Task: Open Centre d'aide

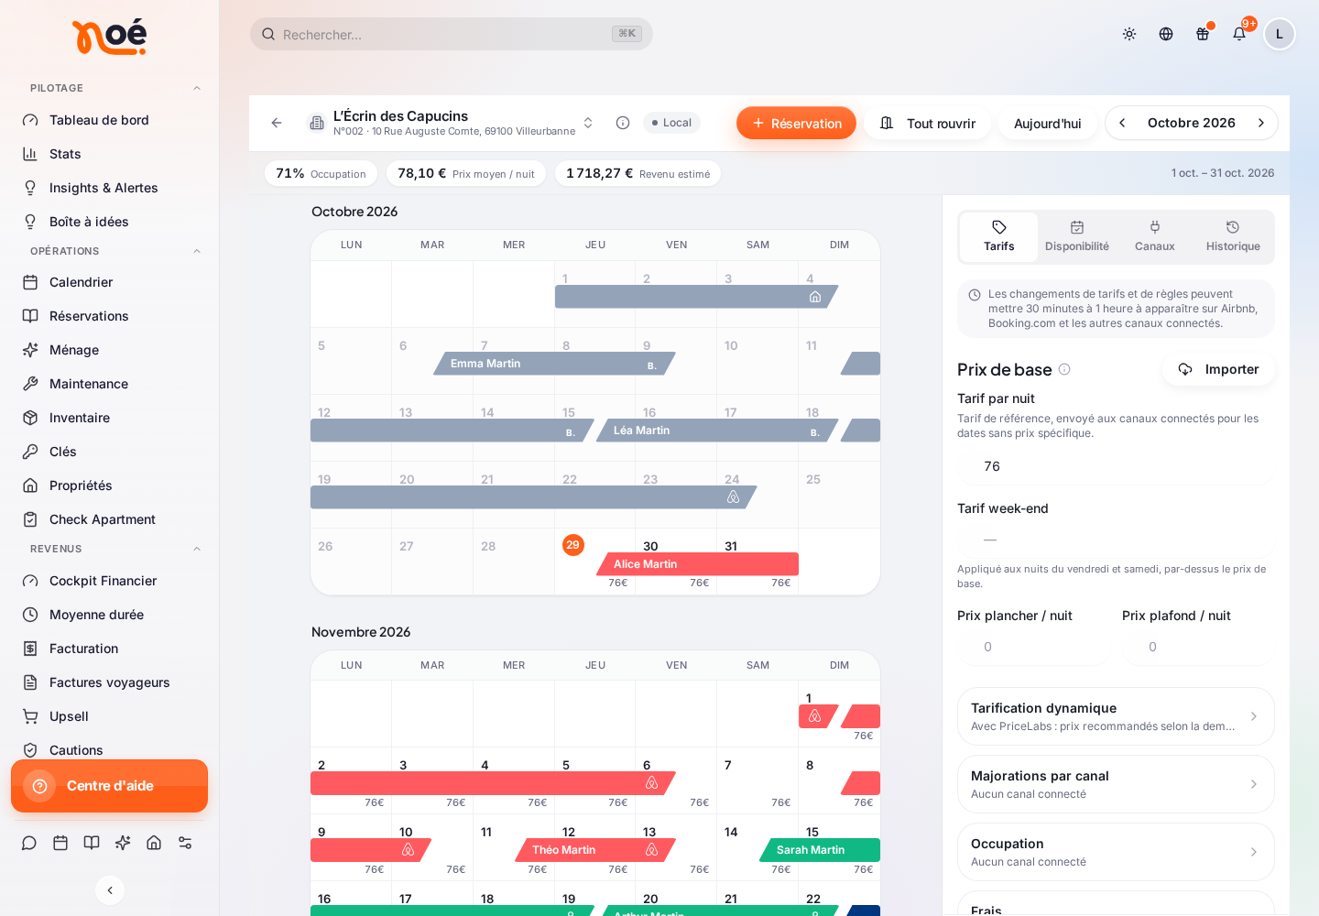Action: point(110,786)
